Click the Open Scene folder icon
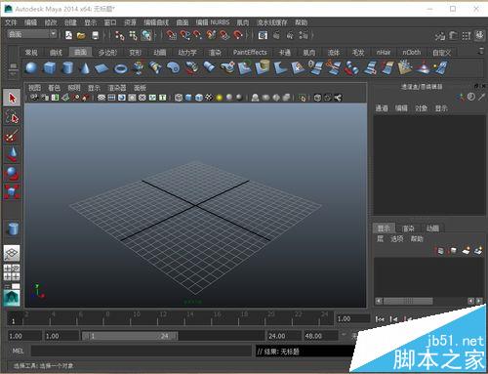The height and width of the screenshot is (374, 488). point(81,35)
